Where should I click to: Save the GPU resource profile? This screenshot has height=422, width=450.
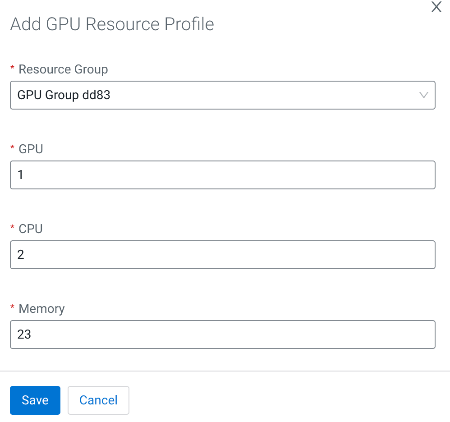pyautogui.click(x=35, y=400)
